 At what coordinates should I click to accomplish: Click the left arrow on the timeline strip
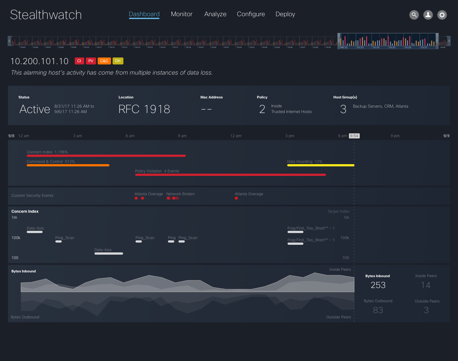click(x=10, y=41)
